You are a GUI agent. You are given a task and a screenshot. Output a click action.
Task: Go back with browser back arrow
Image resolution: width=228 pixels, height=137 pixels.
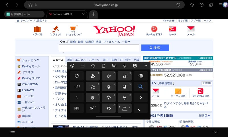(x=7, y=5)
